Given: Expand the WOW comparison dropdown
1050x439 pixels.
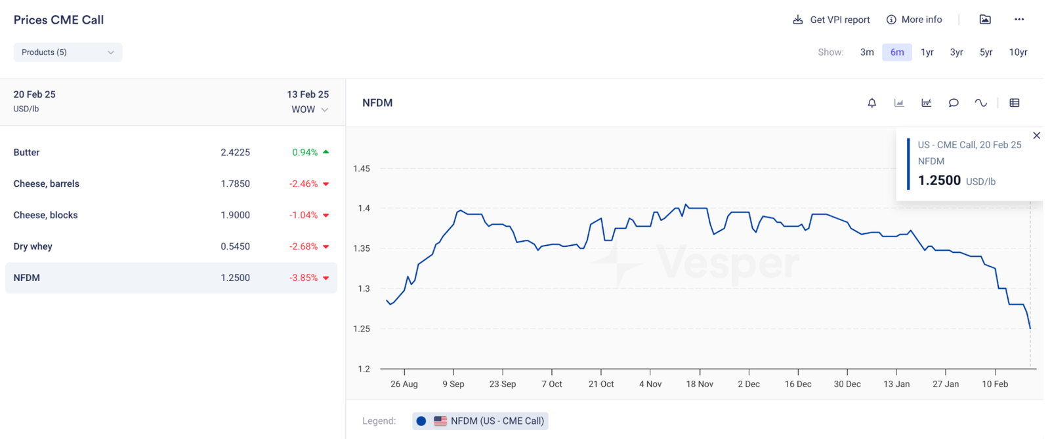Looking at the screenshot, I should click(x=310, y=109).
